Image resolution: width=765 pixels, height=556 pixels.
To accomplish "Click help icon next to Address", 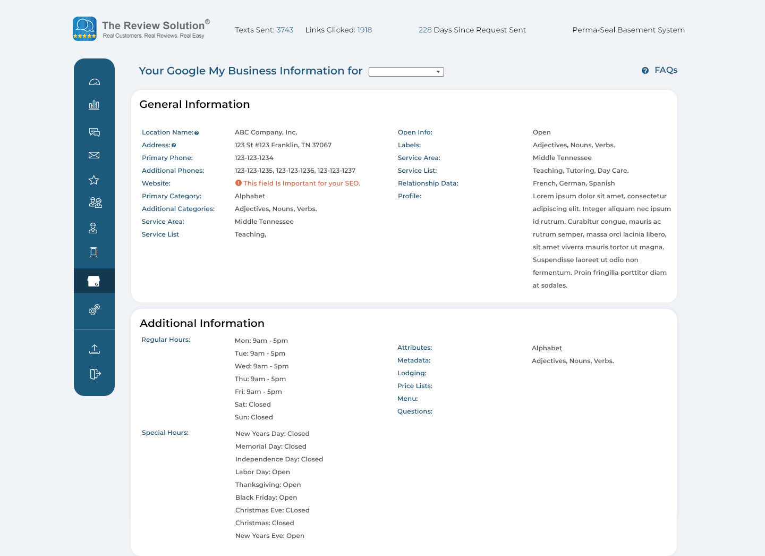I will click(x=174, y=145).
